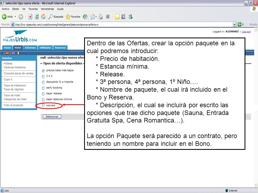Open the Informes tab
This screenshot has height=193, width=258.
coord(30,48)
